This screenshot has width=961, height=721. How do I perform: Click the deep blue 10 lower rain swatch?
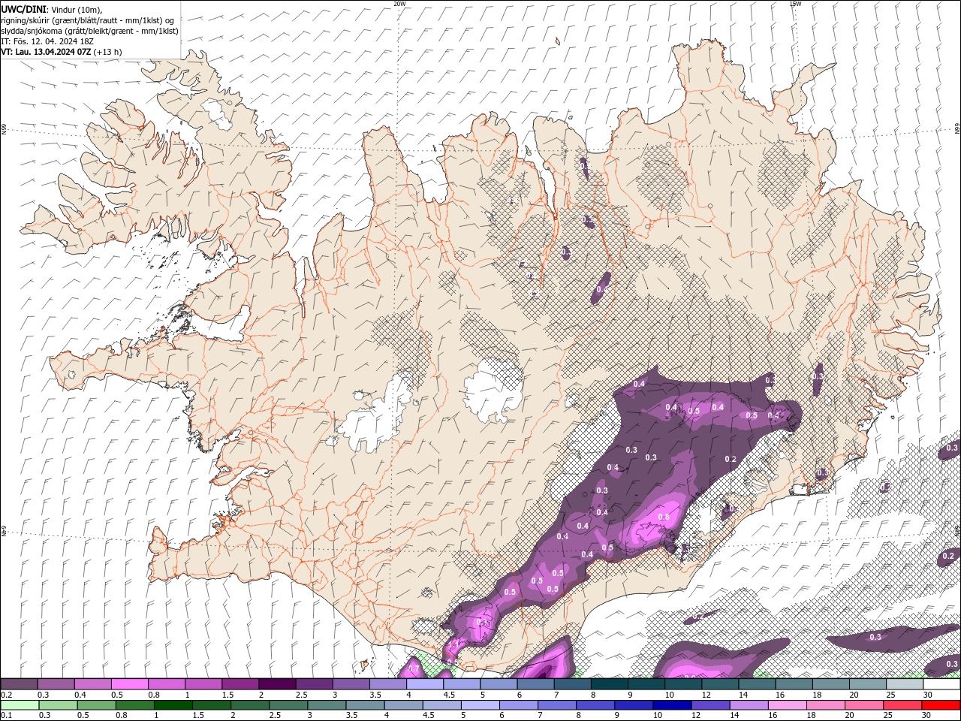pos(672,705)
